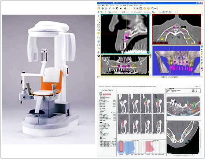The width and height of the screenshot is (205, 159).
Task: Click the cross-sectional view slice scrollbar
Action: (150, 34)
